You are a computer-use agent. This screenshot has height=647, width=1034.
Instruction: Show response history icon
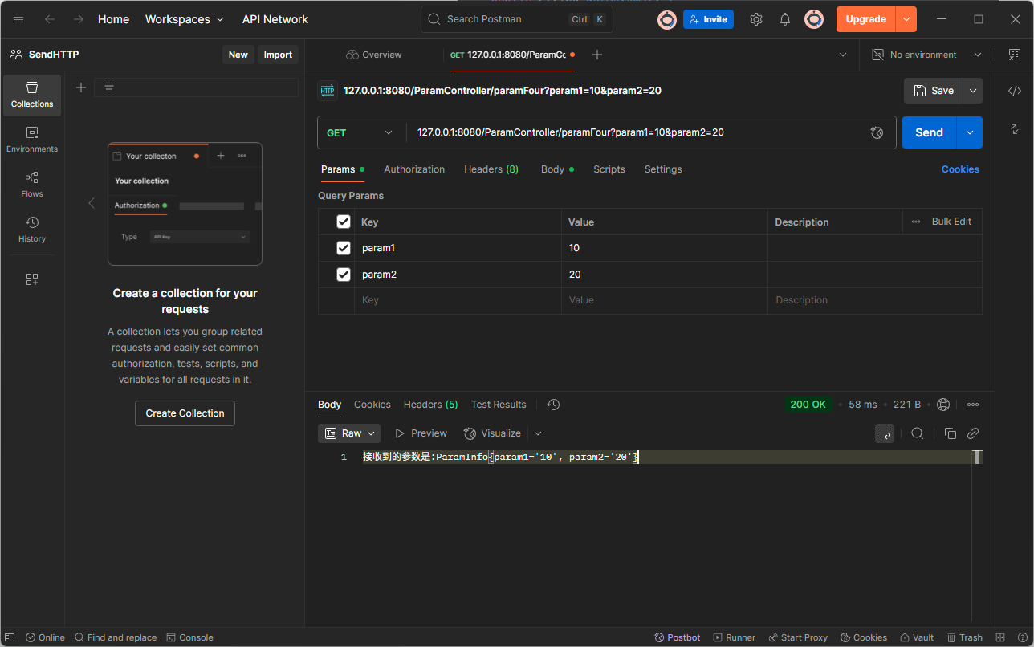(553, 405)
